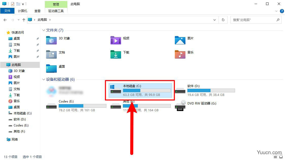This screenshot has width=285, height=160.
Task: Click the 本地磁盘 (C:) usage bar
Action: coord(147,90)
